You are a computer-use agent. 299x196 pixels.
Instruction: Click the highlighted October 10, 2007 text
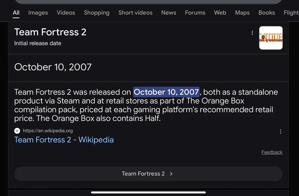[x=166, y=92]
